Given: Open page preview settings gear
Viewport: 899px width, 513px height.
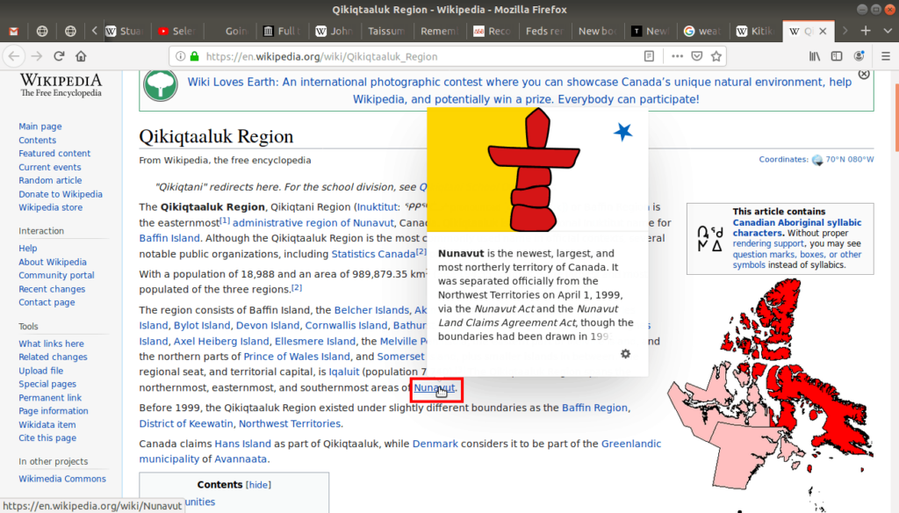Looking at the screenshot, I should tap(625, 354).
